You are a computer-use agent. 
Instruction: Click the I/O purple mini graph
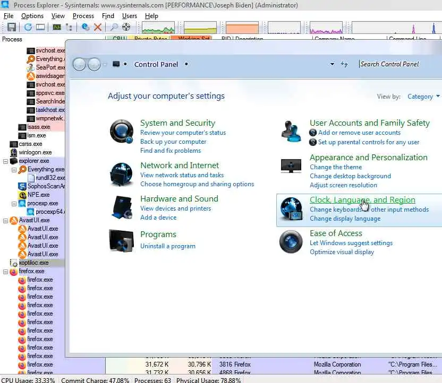(326, 28)
